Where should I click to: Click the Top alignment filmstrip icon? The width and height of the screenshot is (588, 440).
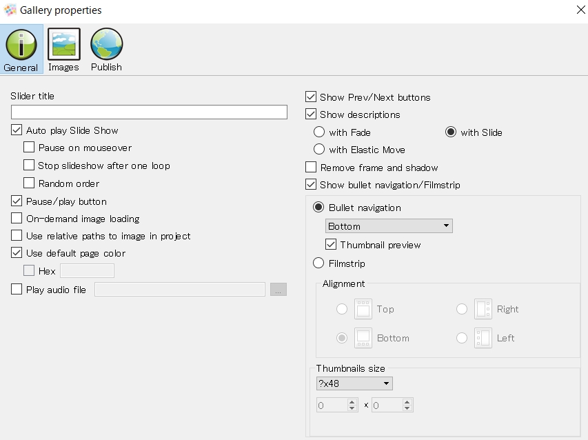[x=363, y=309]
